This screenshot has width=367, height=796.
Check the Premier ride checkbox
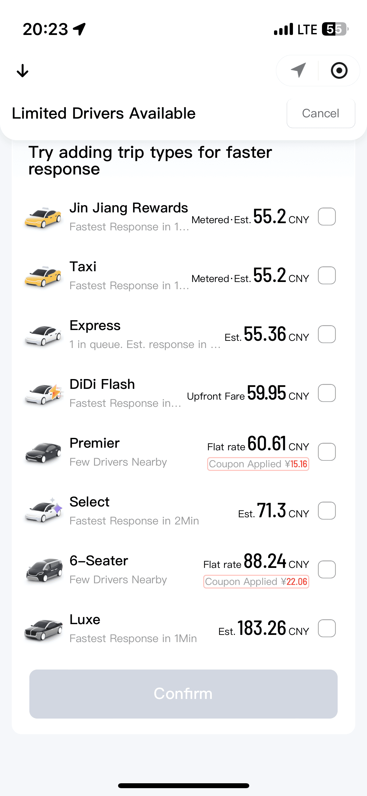(327, 452)
